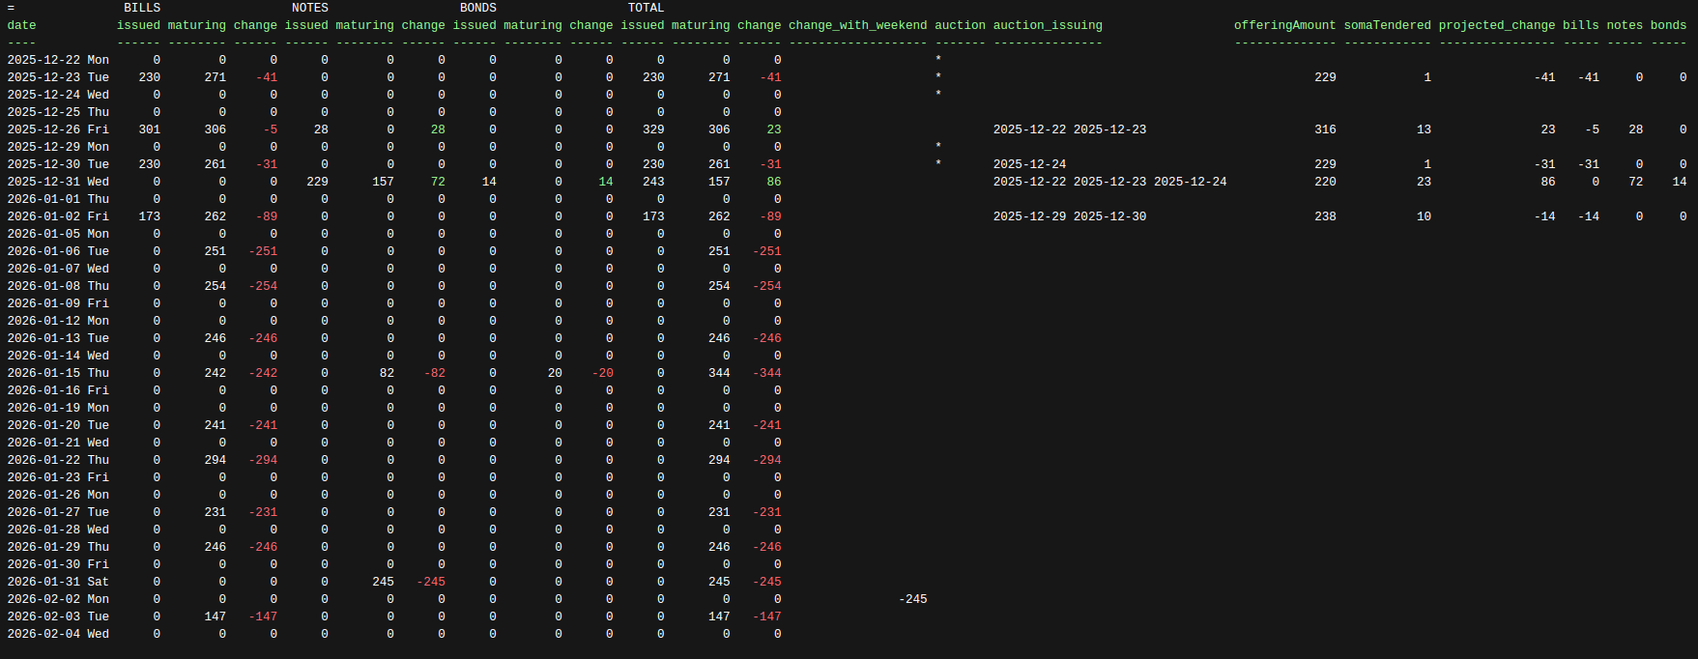Click the uppercase BILLS group header
Image resolution: width=1698 pixels, height=659 pixels.
pyautogui.click(x=142, y=8)
